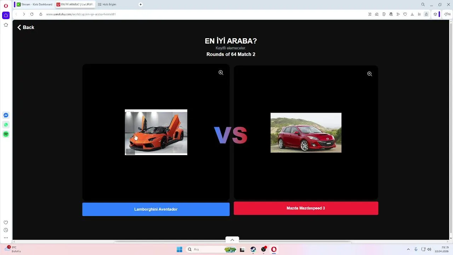
Task: Open the Opera menu logo
Action: 6,6
